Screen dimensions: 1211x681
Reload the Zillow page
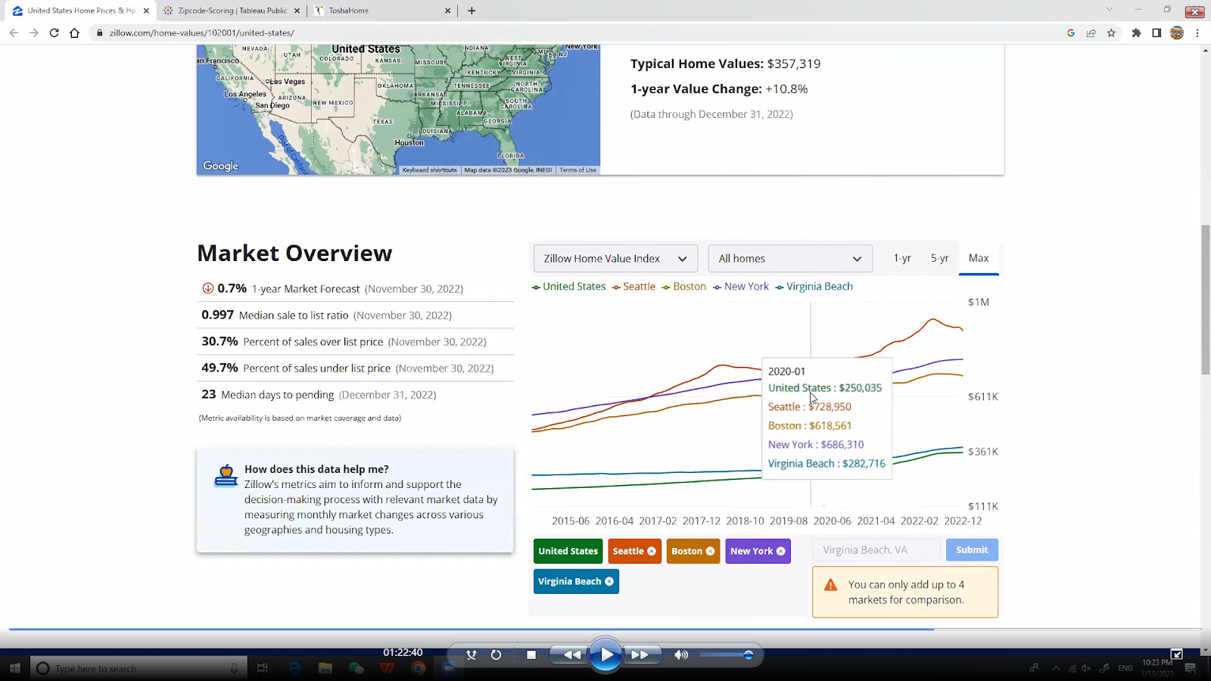tap(54, 33)
